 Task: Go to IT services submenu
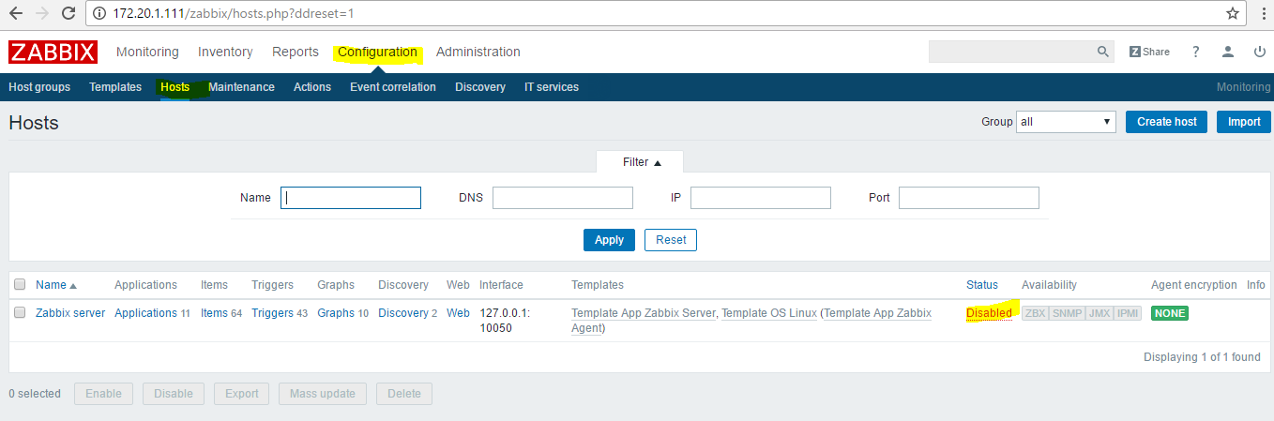click(x=552, y=87)
